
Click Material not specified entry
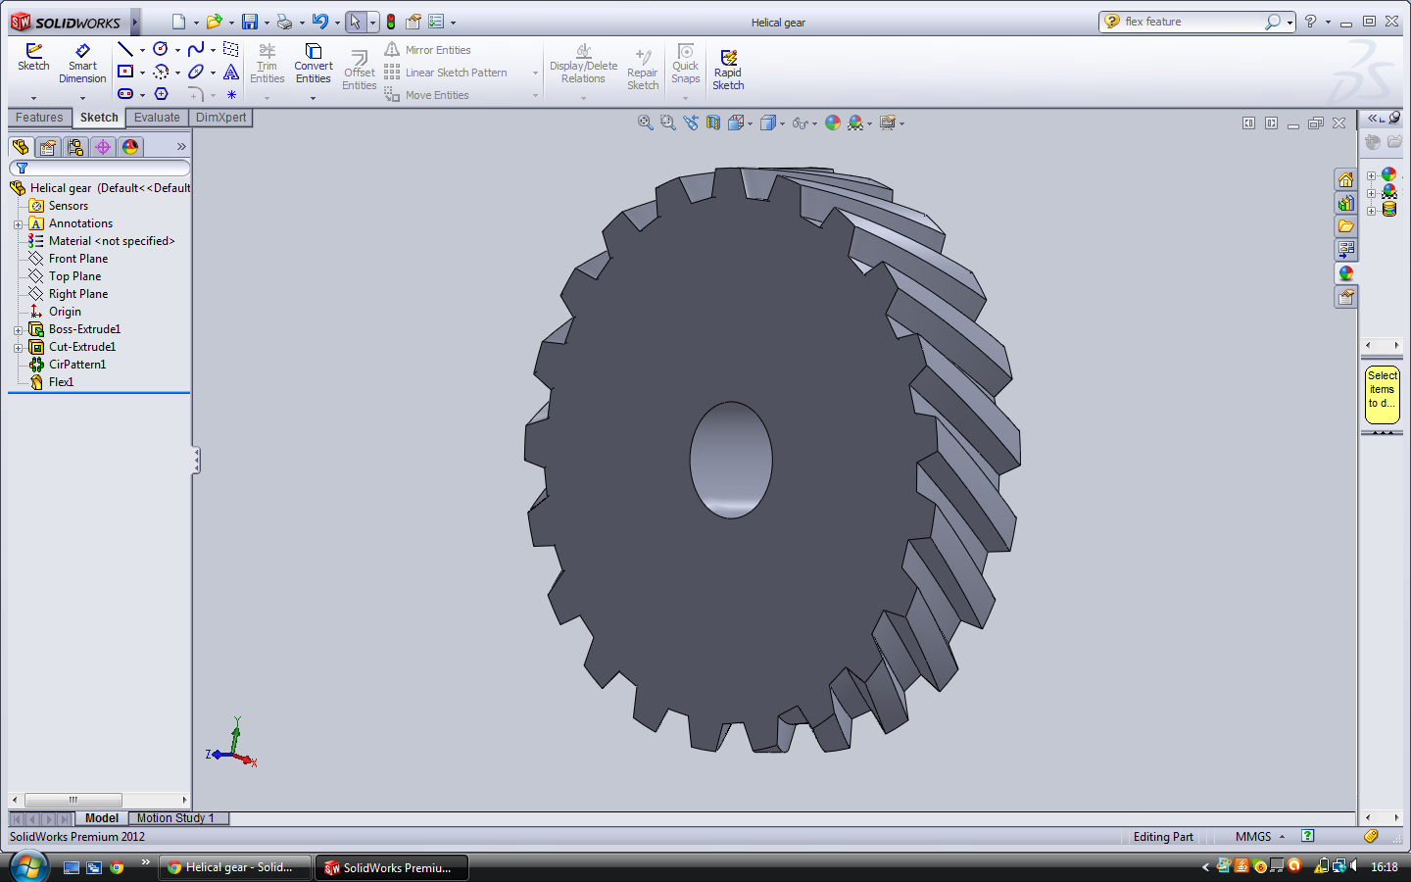coord(112,241)
